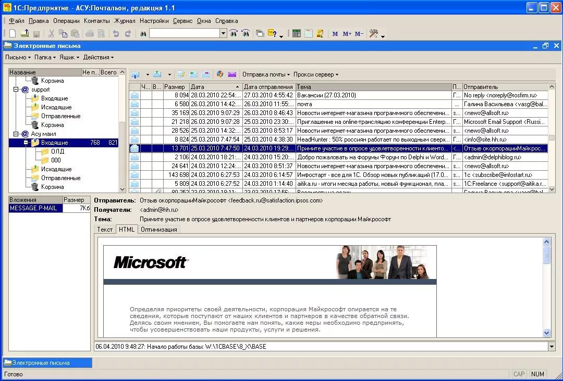Click the New document icon in main toolbar
The image size is (563, 381).
pos(13,34)
